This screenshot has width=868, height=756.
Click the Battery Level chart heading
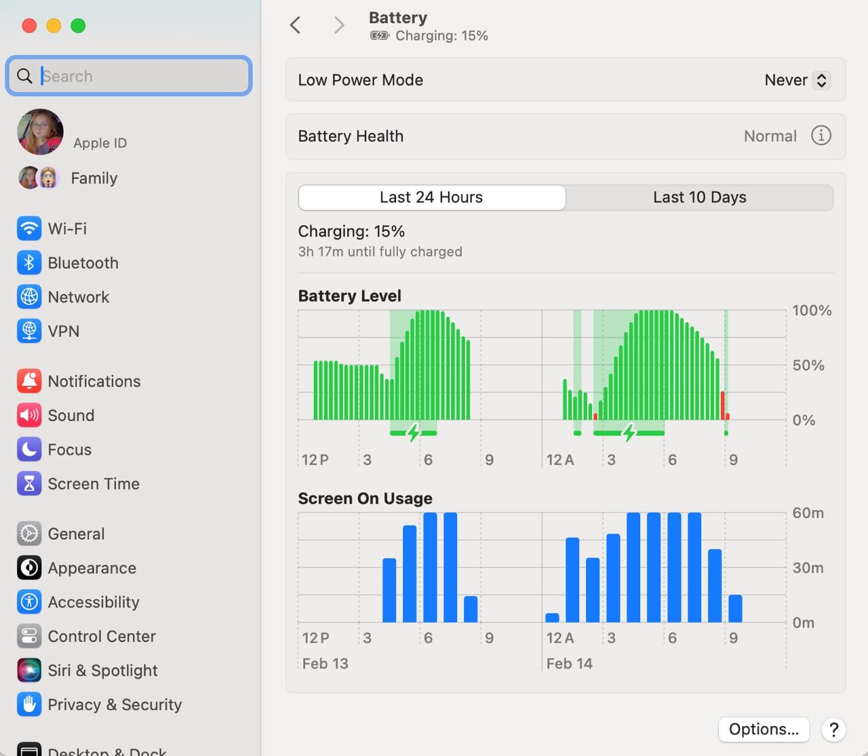tap(349, 296)
